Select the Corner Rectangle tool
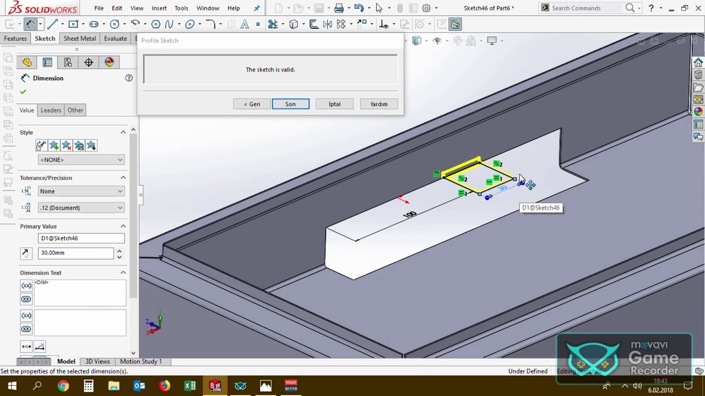 [73, 24]
